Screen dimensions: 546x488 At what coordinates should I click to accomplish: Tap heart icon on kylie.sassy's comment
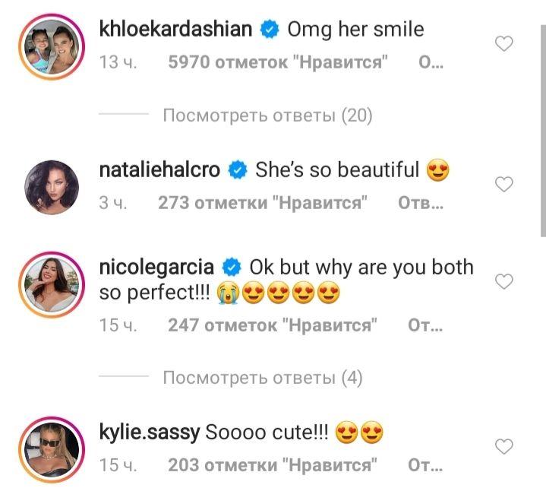tap(504, 445)
